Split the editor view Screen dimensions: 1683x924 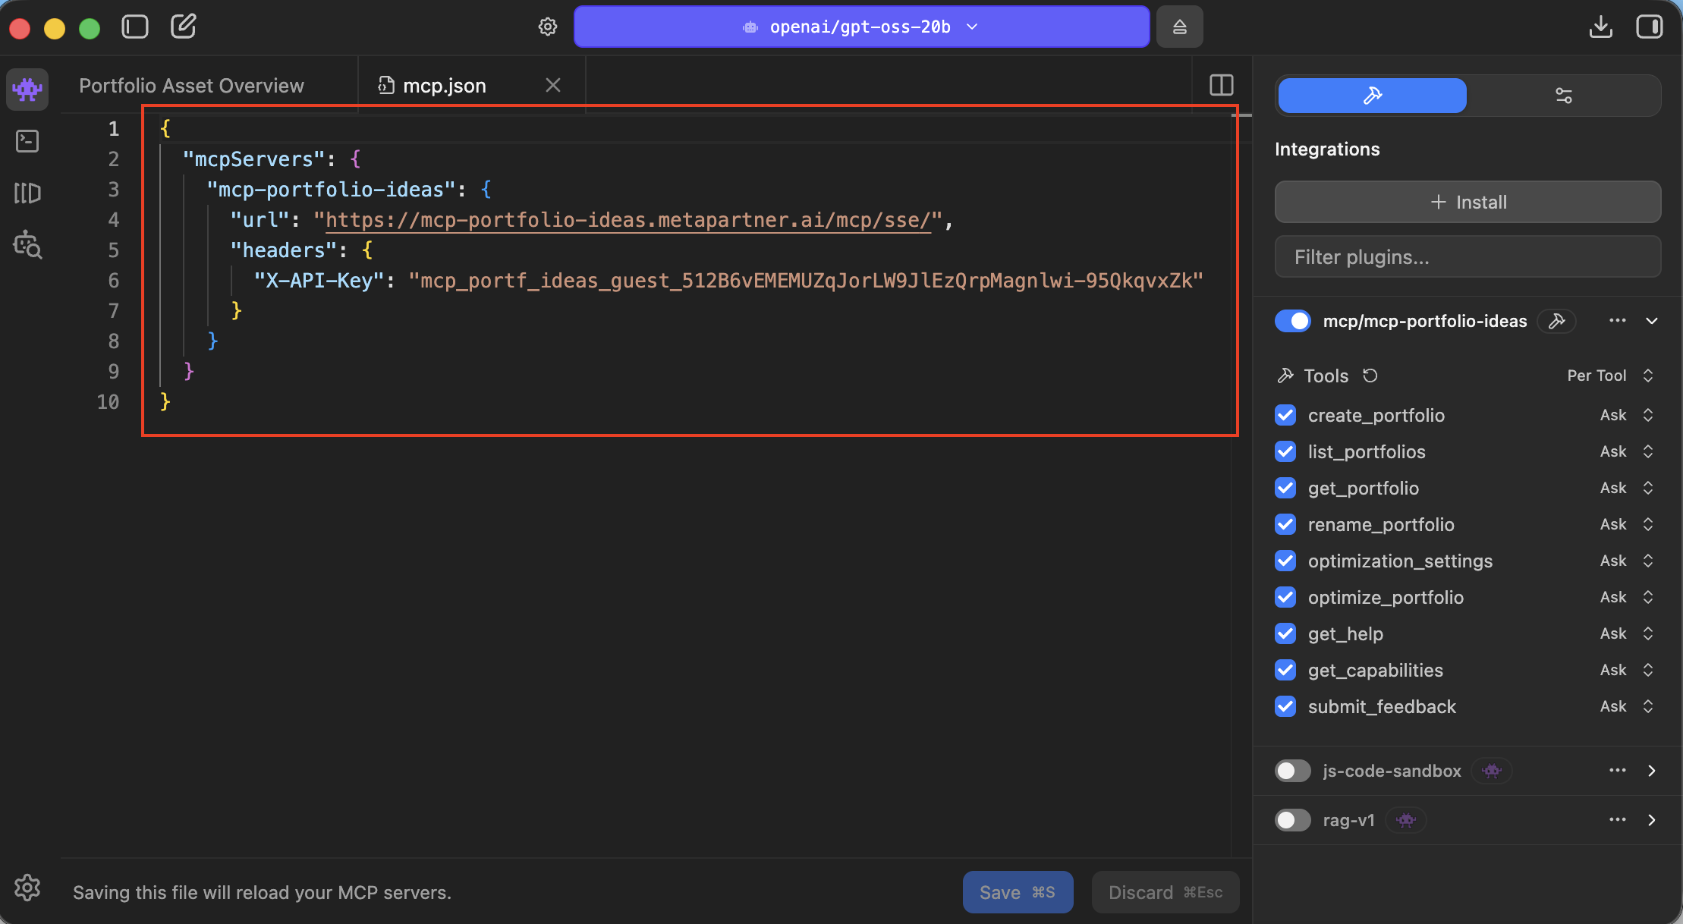click(x=1222, y=85)
